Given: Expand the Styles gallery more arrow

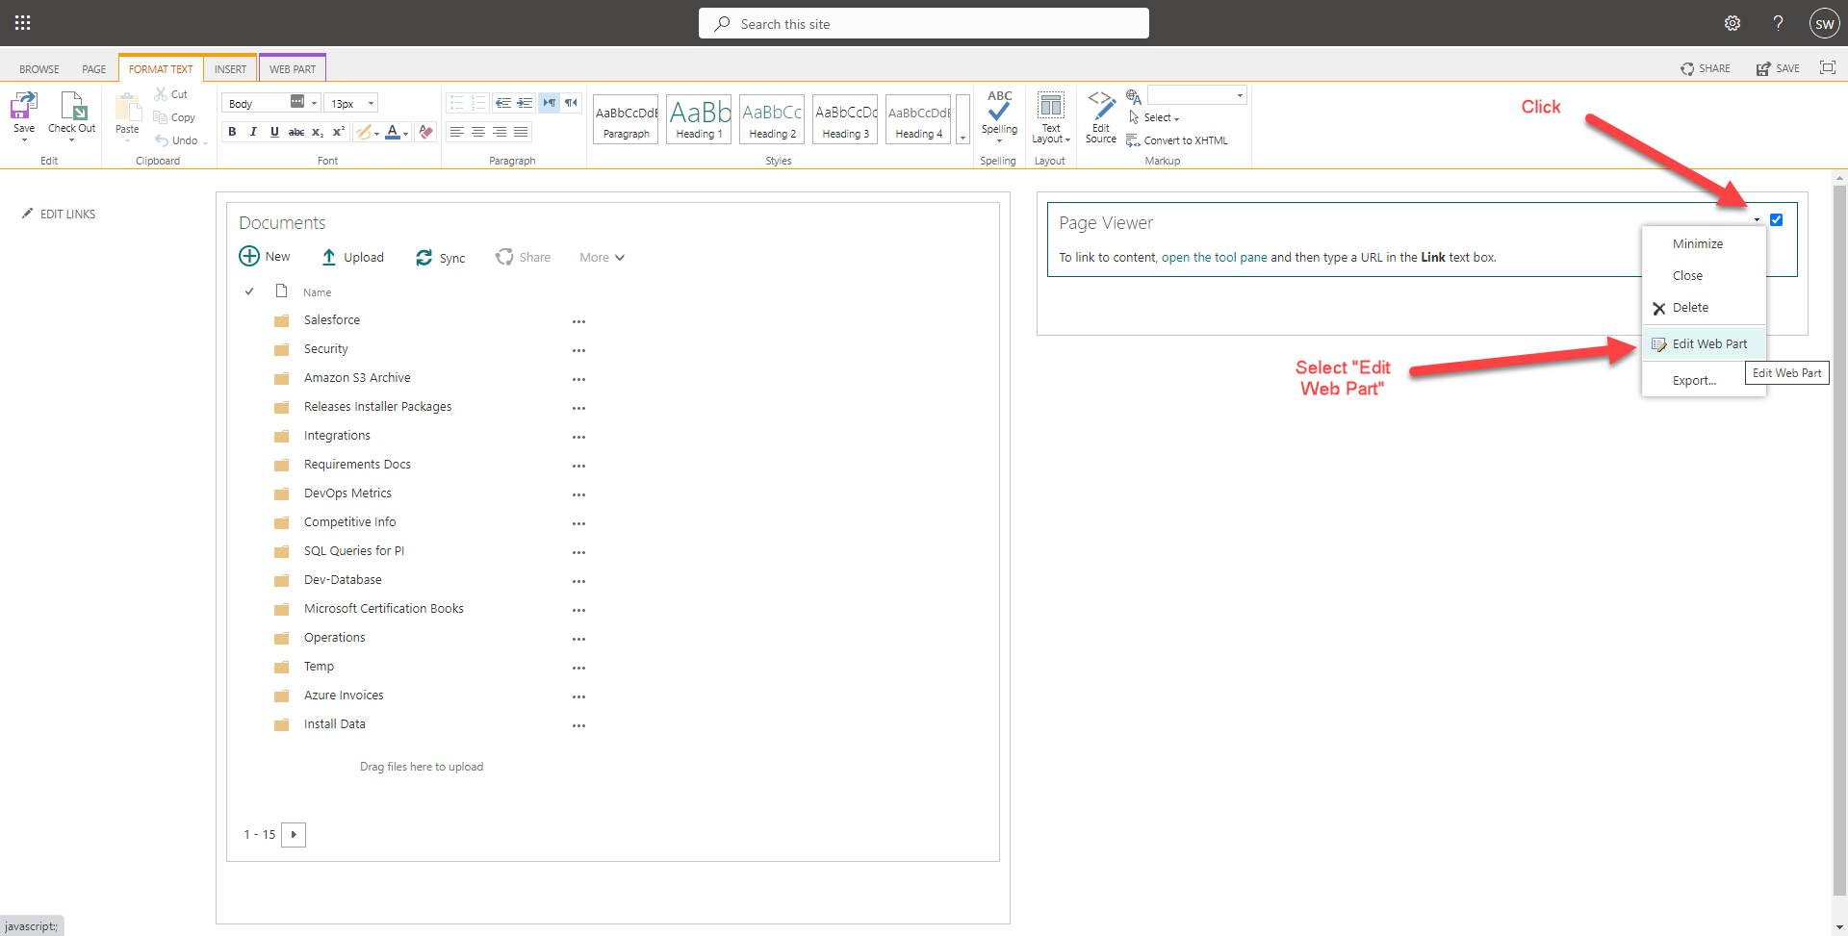Looking at the screenshot, I should (x=962, y=120).
